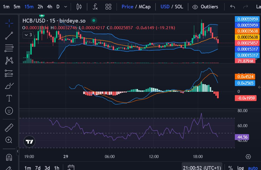
Task: Switch chart to Price mode
Action: coord(127,7)
